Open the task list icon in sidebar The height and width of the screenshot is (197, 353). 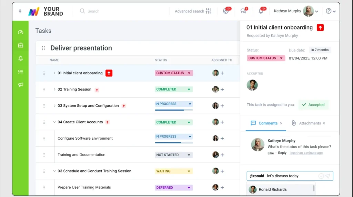coord(21,72)
